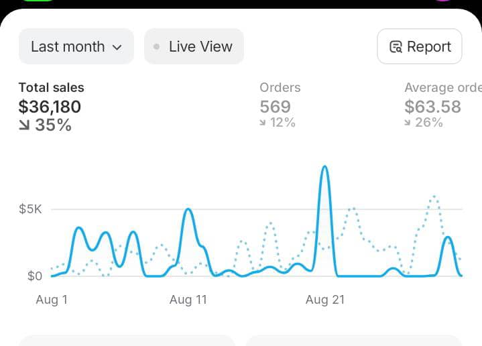Click the dotted comparison line peak at right
The image size is (482, 346).
pos(434,197)
